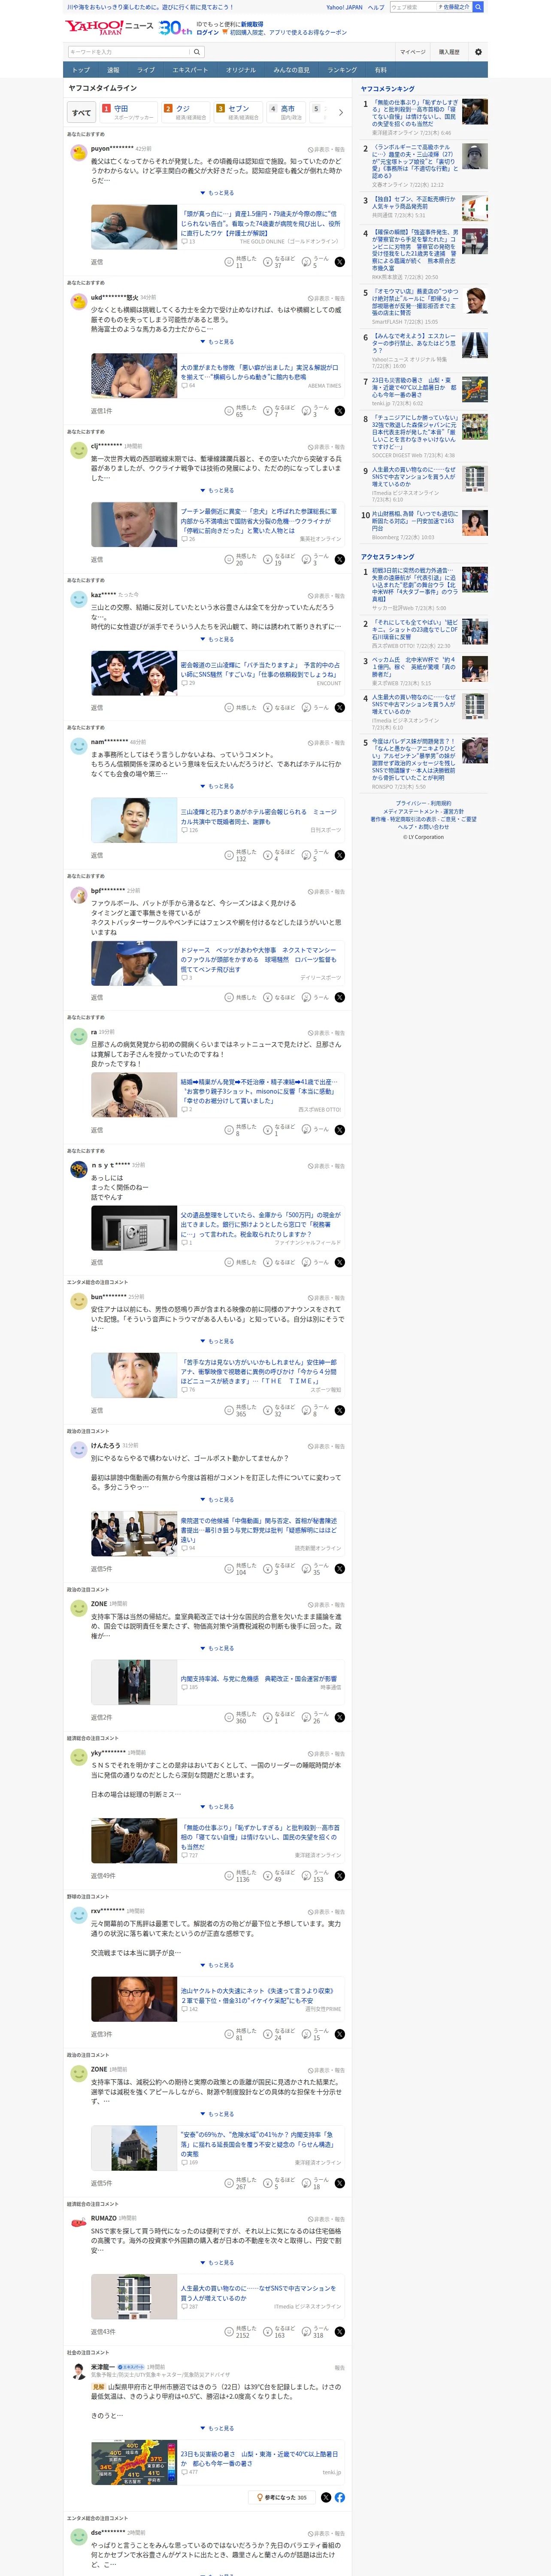551x2576 pixels.
Task: Open the sumo wrestler article thumbnail
Action: pos(134,376)
